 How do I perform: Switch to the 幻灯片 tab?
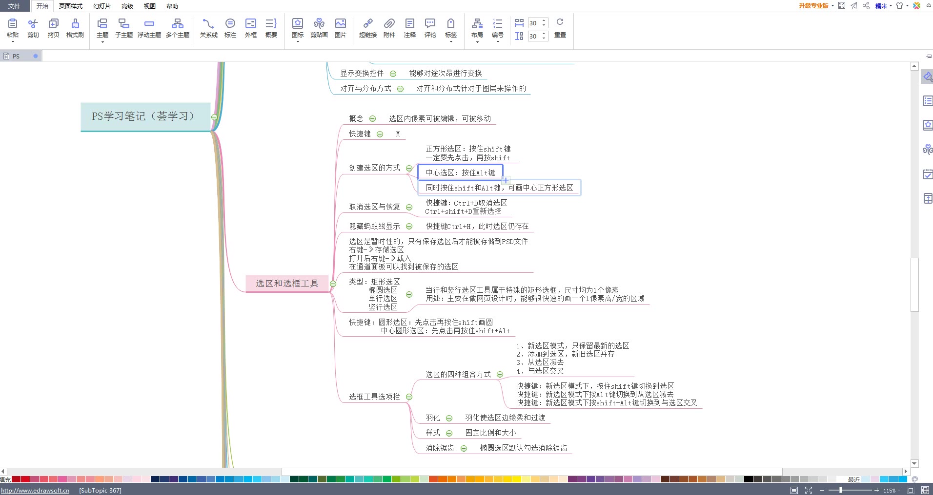click(102, 6)
